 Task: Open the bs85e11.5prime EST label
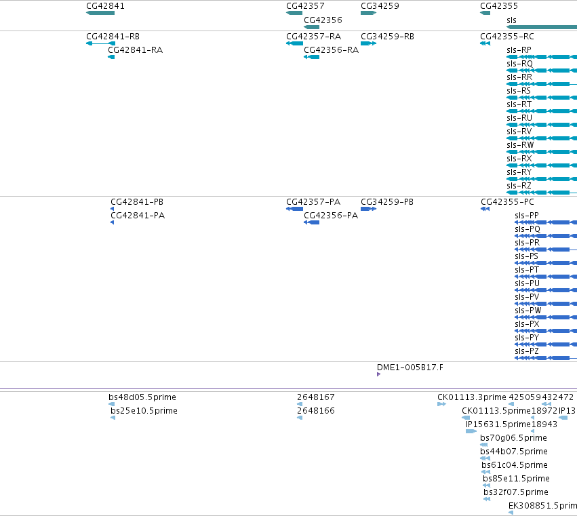click(x=516, y=479)
